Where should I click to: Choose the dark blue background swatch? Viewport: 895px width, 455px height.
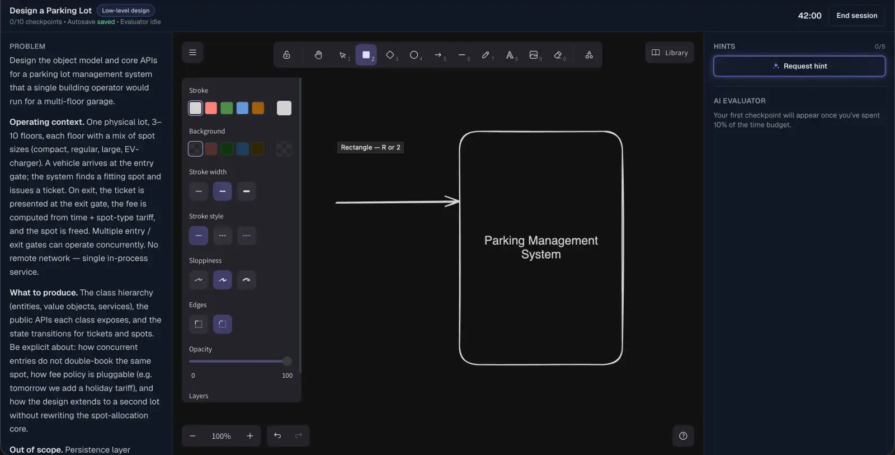coord(242,149)
